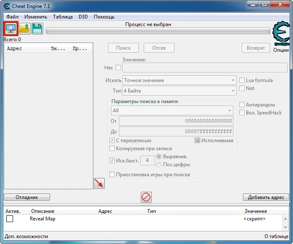
Task: Click the Зн... column header
Action: (x=59, y=49)
